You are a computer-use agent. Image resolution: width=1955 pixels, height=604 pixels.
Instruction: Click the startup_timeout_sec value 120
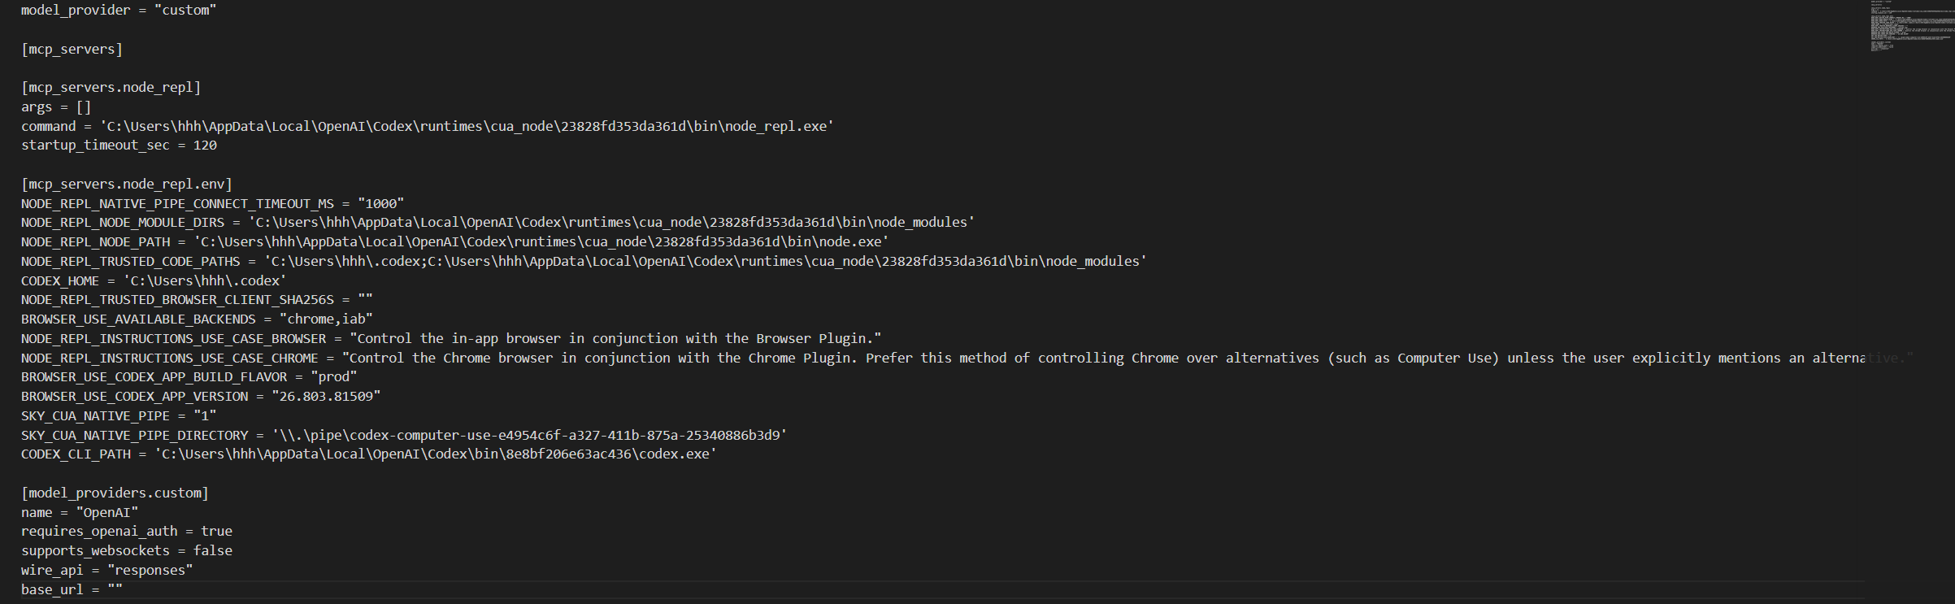pyautogui.click(x=205, y=146)
